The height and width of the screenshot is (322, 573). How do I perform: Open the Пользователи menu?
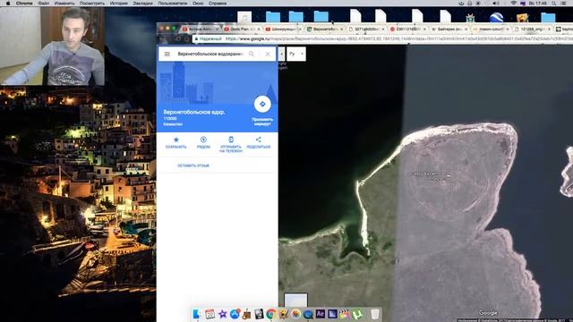(x=173, y=4)
